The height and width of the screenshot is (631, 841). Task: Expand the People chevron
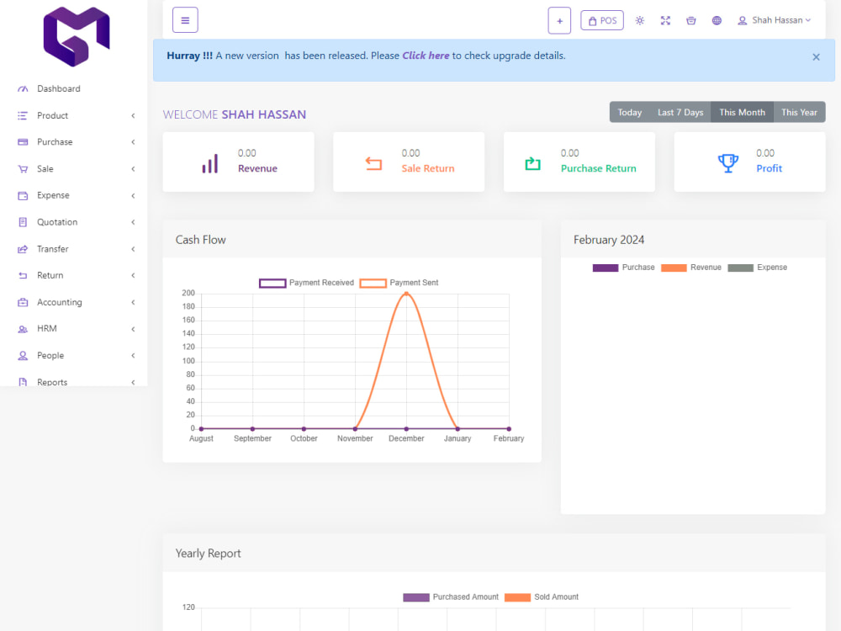click(133, 355)
